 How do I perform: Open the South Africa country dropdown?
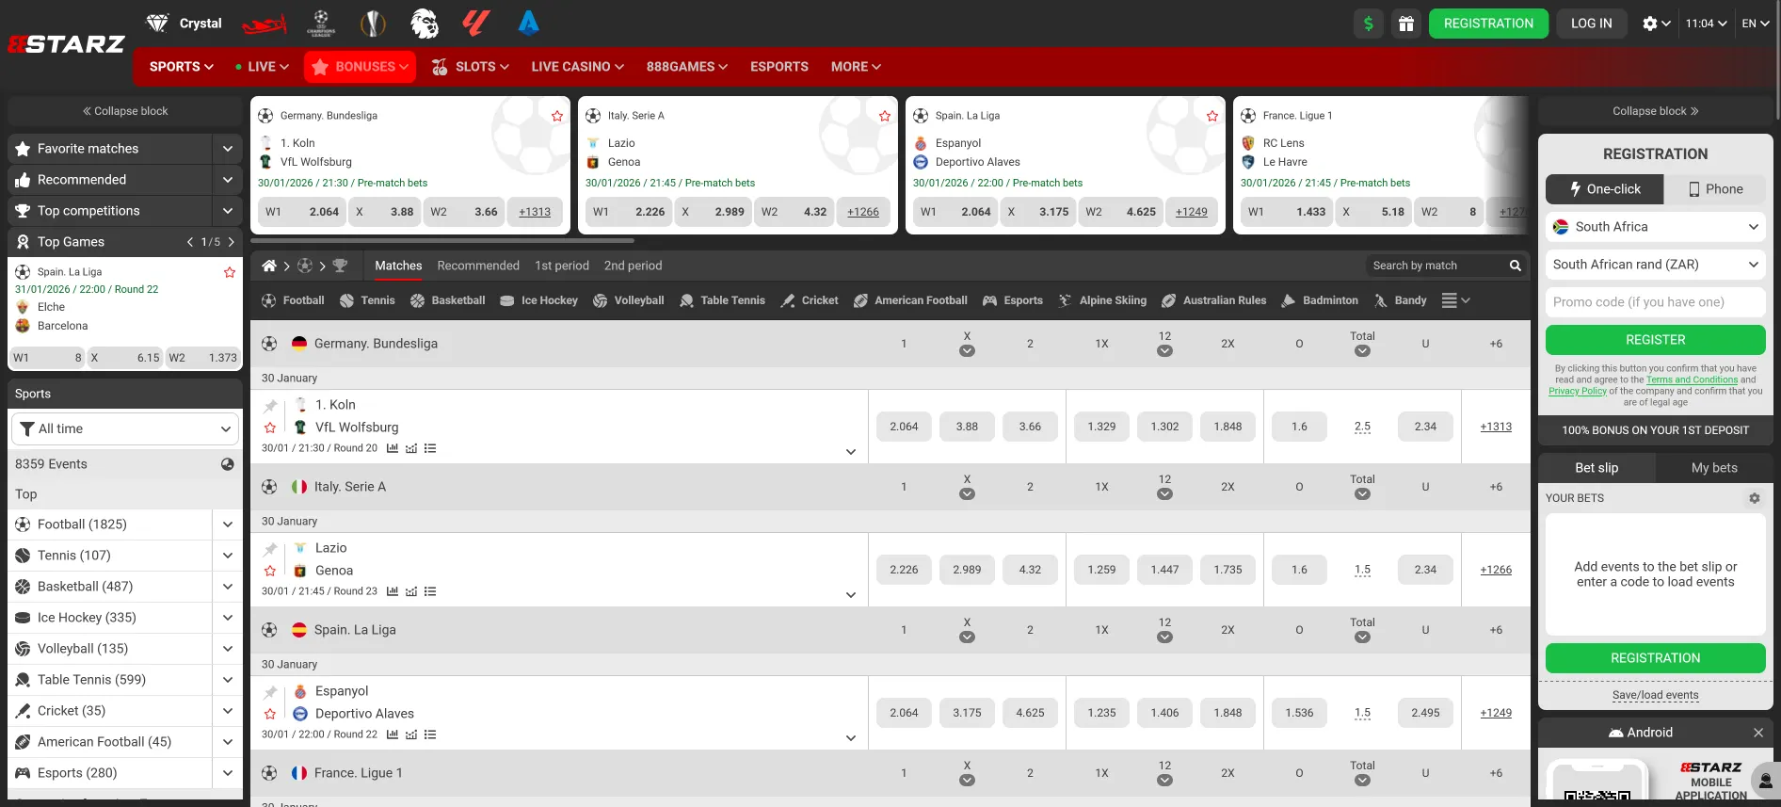point(1655,227)
